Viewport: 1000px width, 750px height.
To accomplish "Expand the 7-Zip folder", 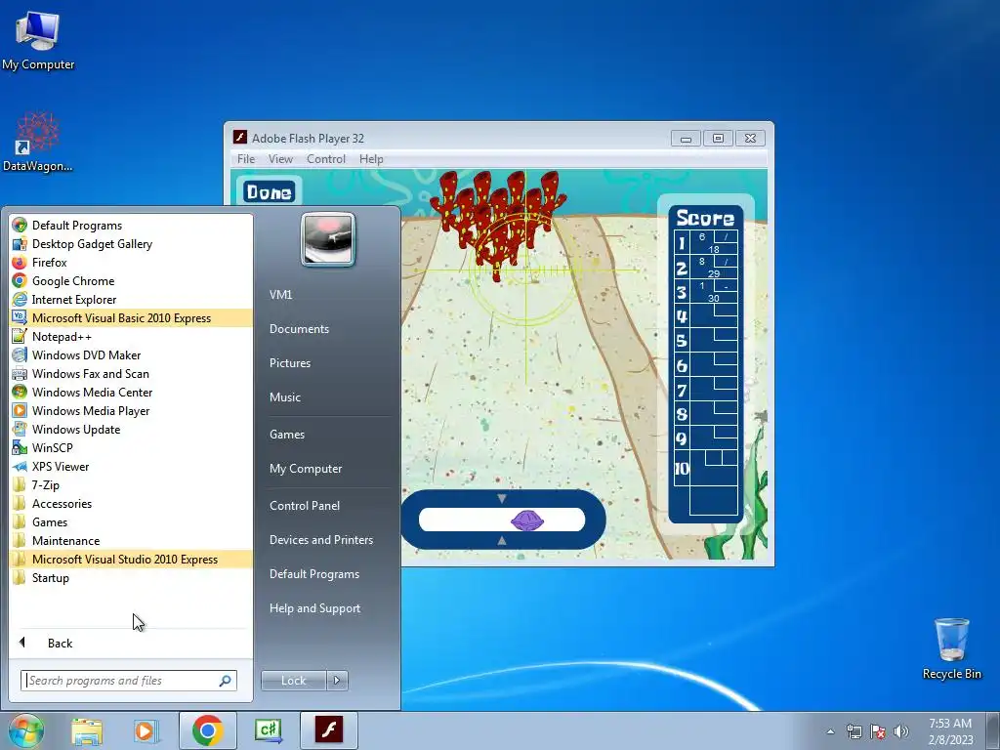I will pyautogui.click(x=131, y=484).
